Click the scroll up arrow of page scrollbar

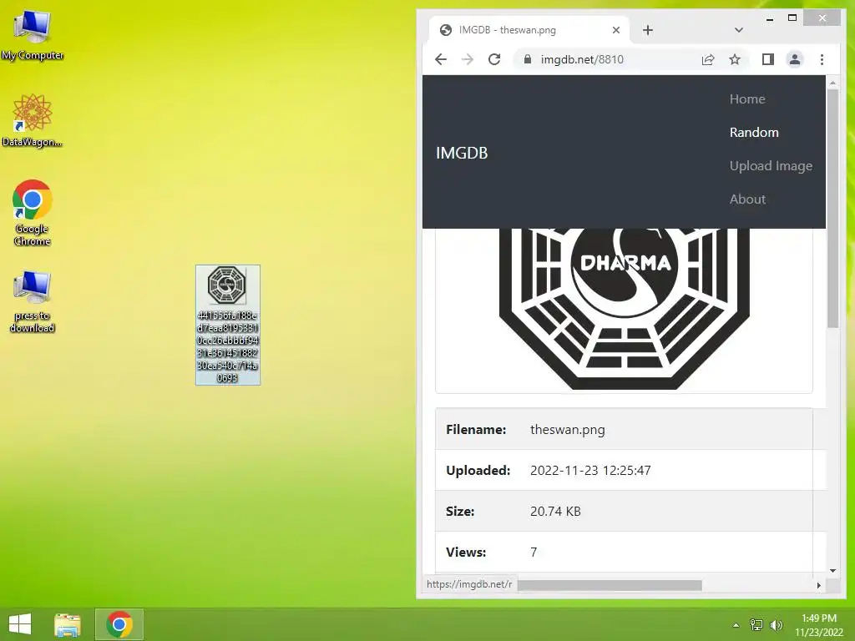point(832,83)
